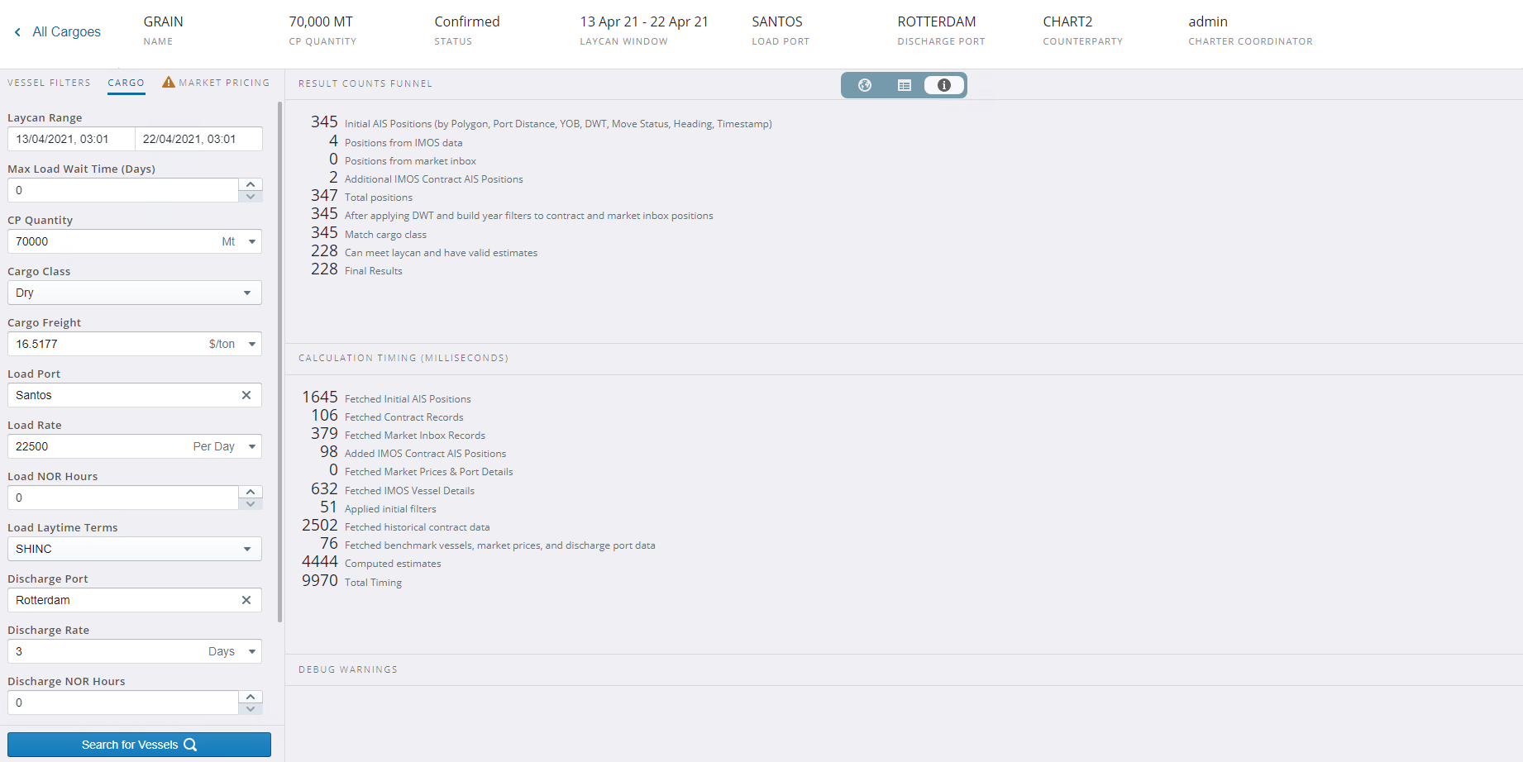1523x762 pixels.
Task: Switch to the Vessel Filters tab
Action: pos(49,82)
